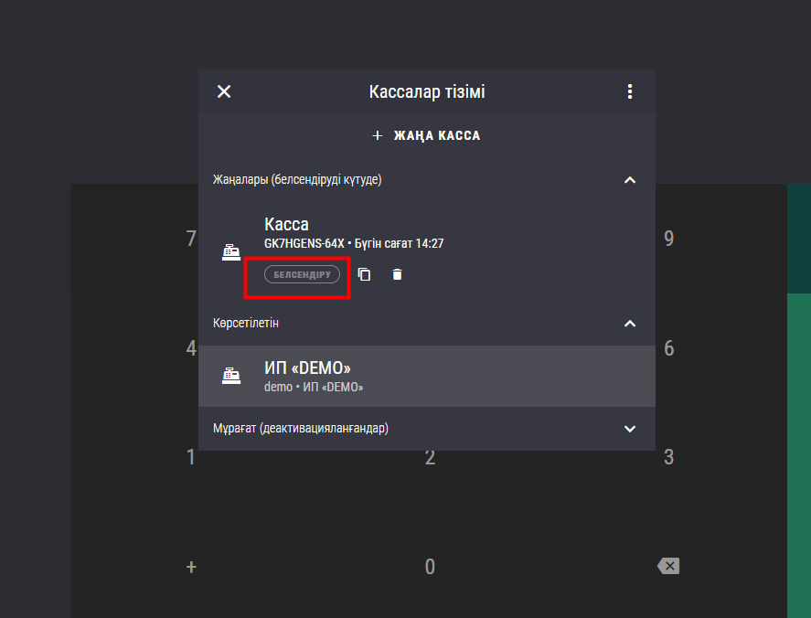Click the 1 key on the keypad
The image size is (811, 618).
(191, 457)
